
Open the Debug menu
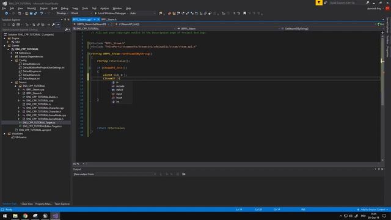pos(65,8)
